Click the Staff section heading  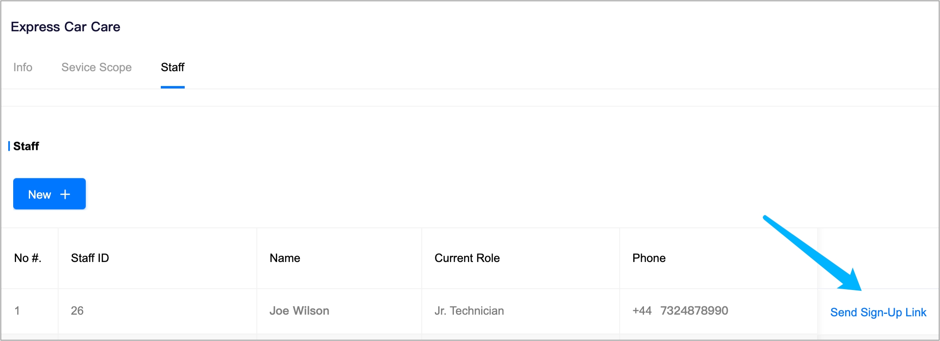coord(26,146)
